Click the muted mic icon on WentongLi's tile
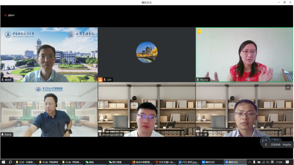Screen dimensions: 294x165 pos(100,134)
